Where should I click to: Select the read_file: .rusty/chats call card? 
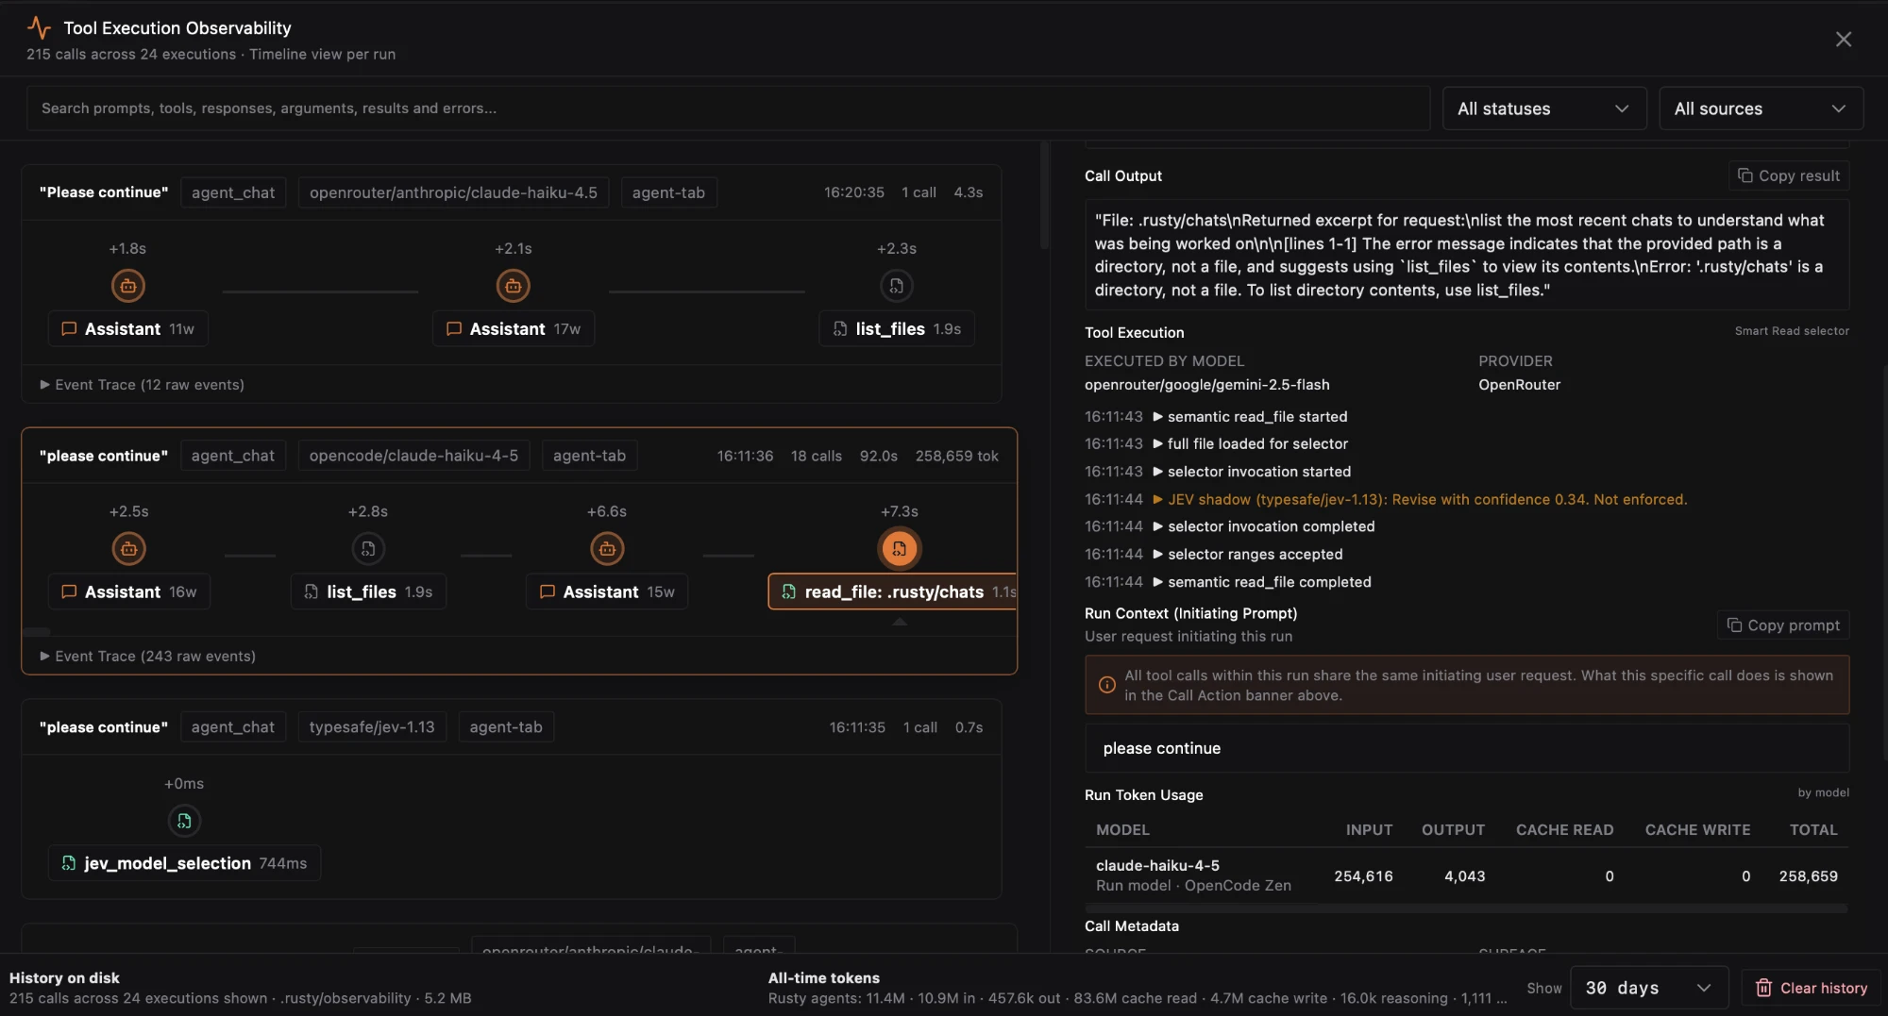click(x=893, y=592)
